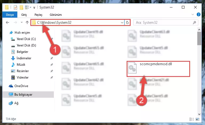
Task: Open the Dosya menu tab
Action: point(10,15)
